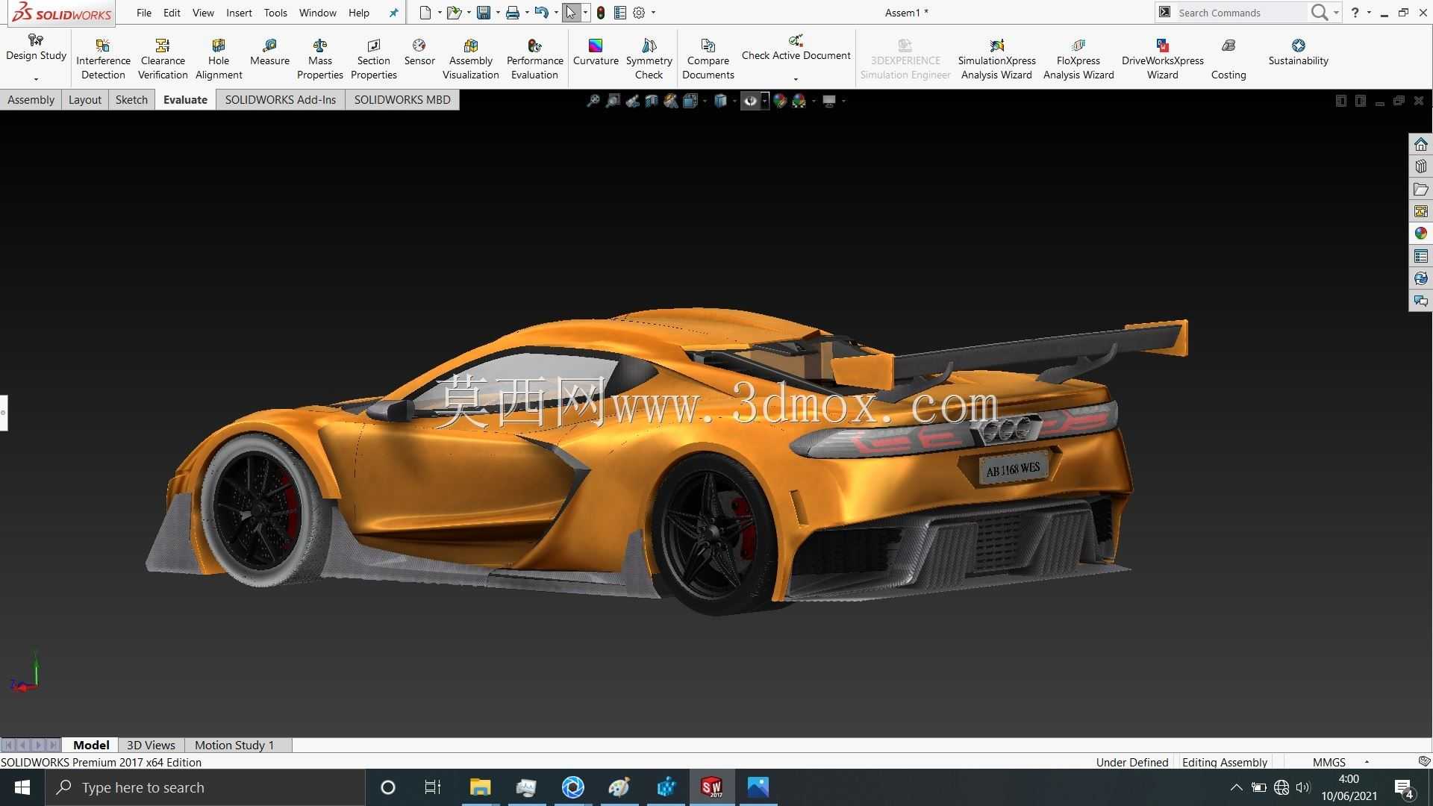Print the document
The width and height of the screenshot is (1433, 806).
513,13
